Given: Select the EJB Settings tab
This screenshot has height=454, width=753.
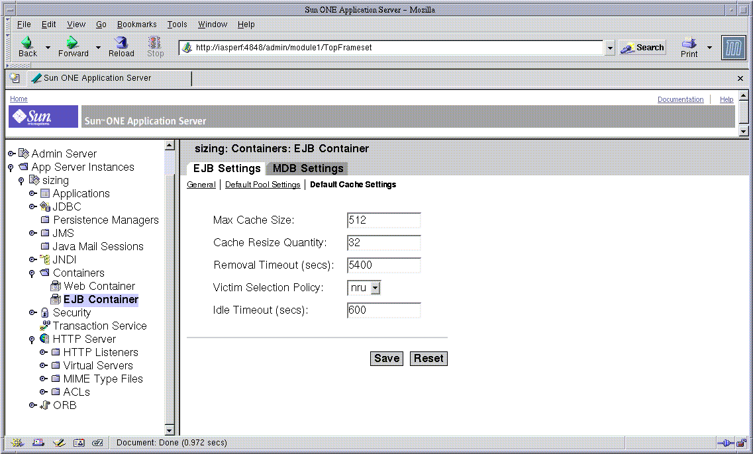Looking at the screenshot, I should (226, 169).
